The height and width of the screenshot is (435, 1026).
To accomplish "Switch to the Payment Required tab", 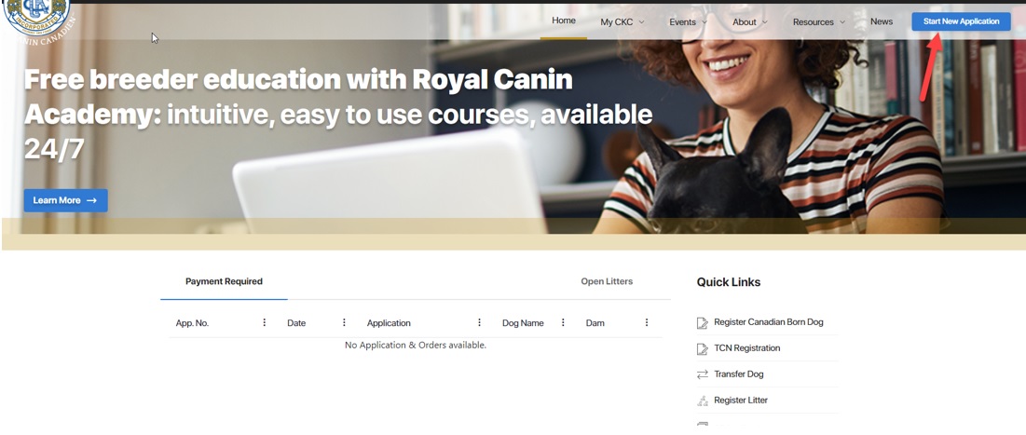I will pos(224,282).
